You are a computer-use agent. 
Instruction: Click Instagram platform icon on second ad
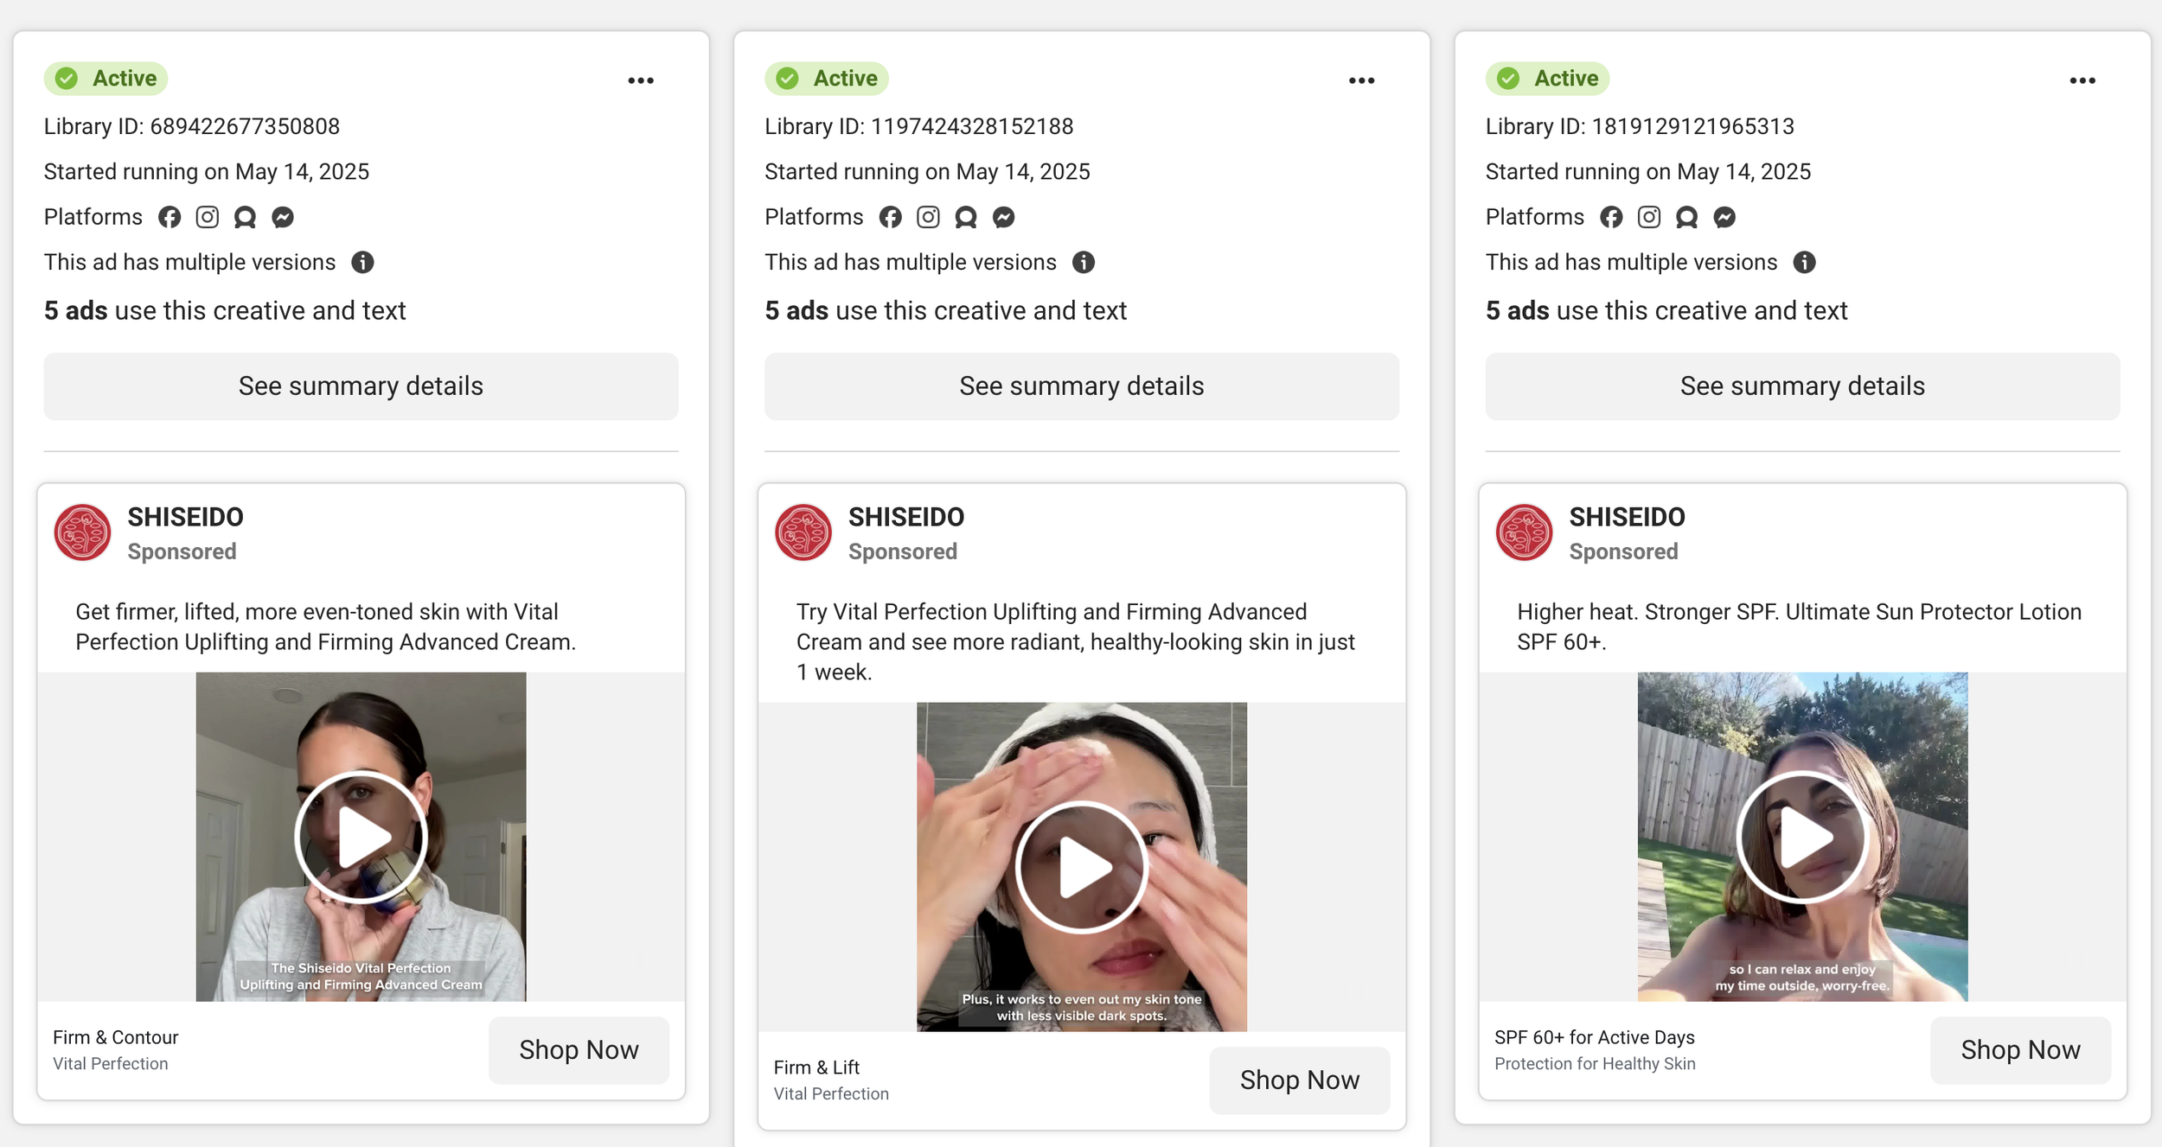(x=928, y=217)
